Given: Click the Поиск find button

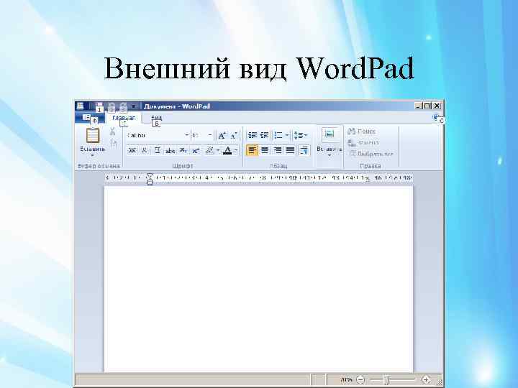Looking at the screenshot, I should tap(361, 131).
